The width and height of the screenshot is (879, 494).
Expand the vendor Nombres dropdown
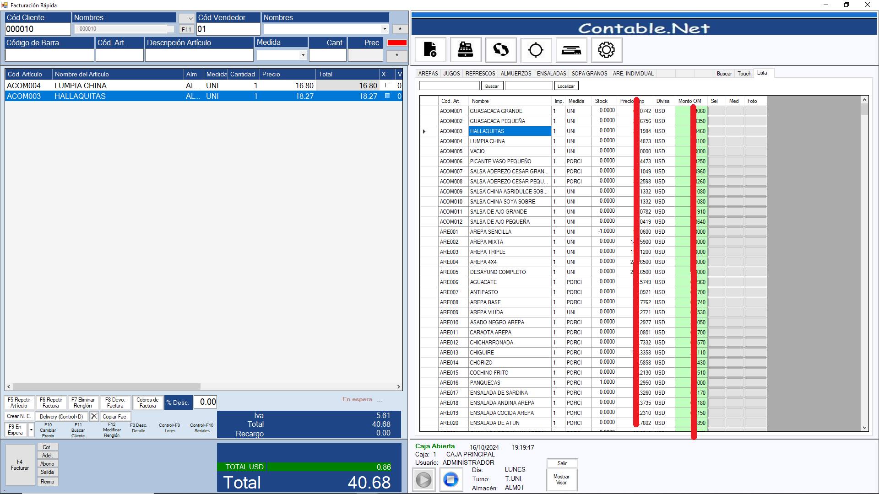[385, 29]
